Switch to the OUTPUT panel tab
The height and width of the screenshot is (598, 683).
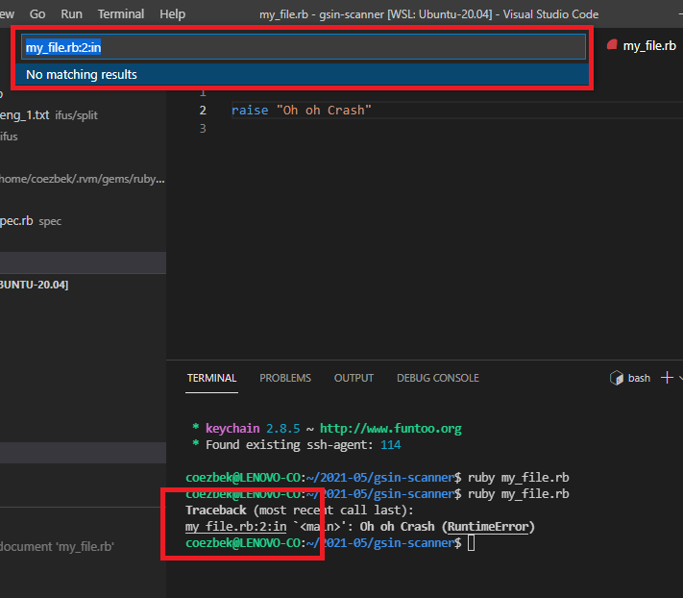(x=354, y=378)
